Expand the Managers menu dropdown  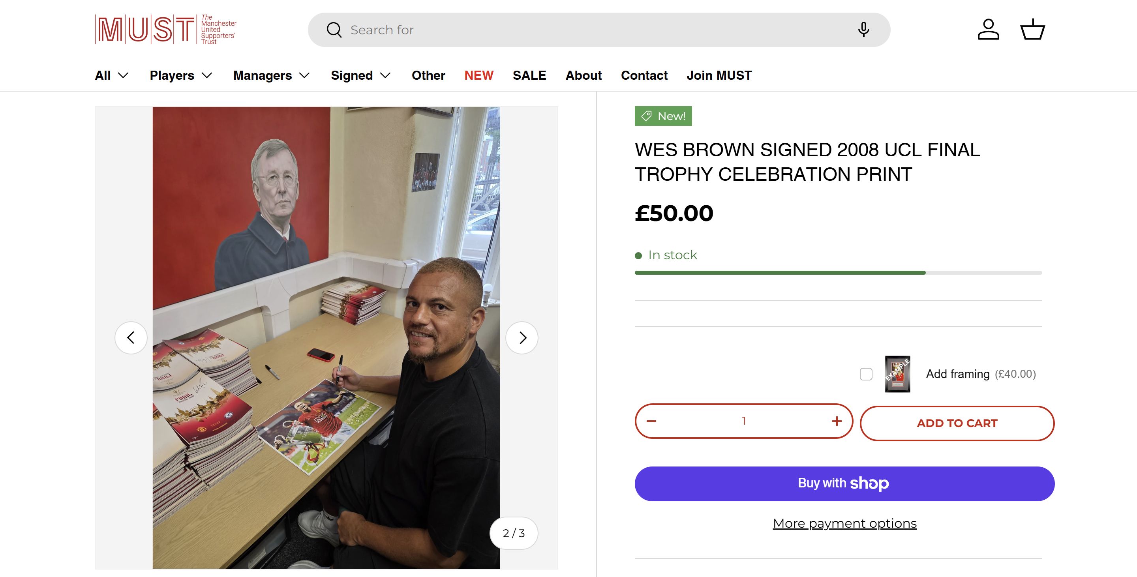tap(271, 75)
